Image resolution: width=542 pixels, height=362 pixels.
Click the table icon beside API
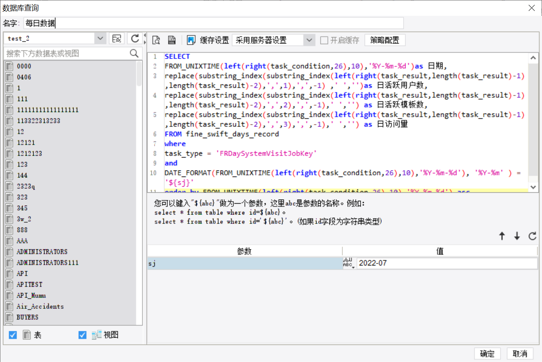[x=9, y=274]
